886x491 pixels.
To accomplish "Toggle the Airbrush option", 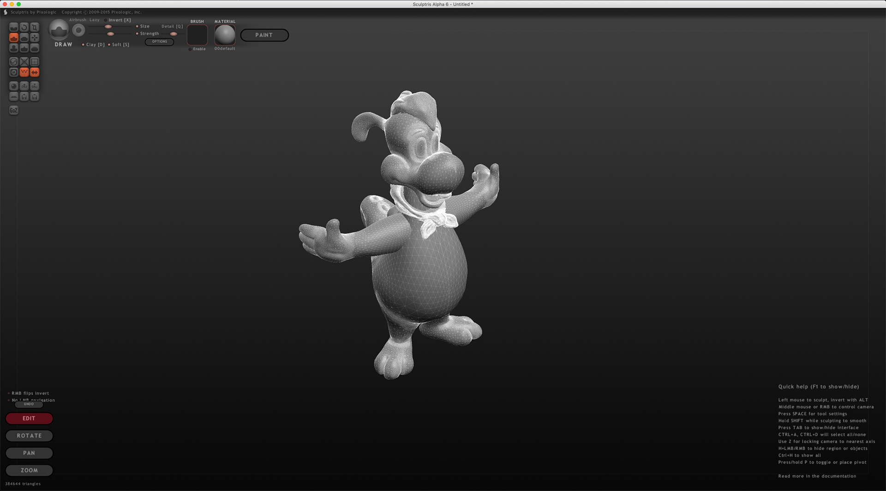I will pos(78,20).
